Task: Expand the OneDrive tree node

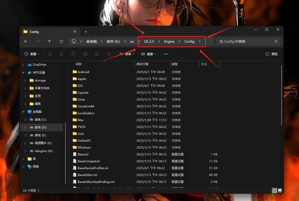Action: pyautogui.click(x=24, y=65)
